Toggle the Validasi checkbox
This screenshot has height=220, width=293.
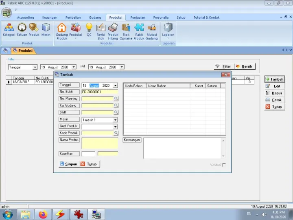click(x=224, y=165)
